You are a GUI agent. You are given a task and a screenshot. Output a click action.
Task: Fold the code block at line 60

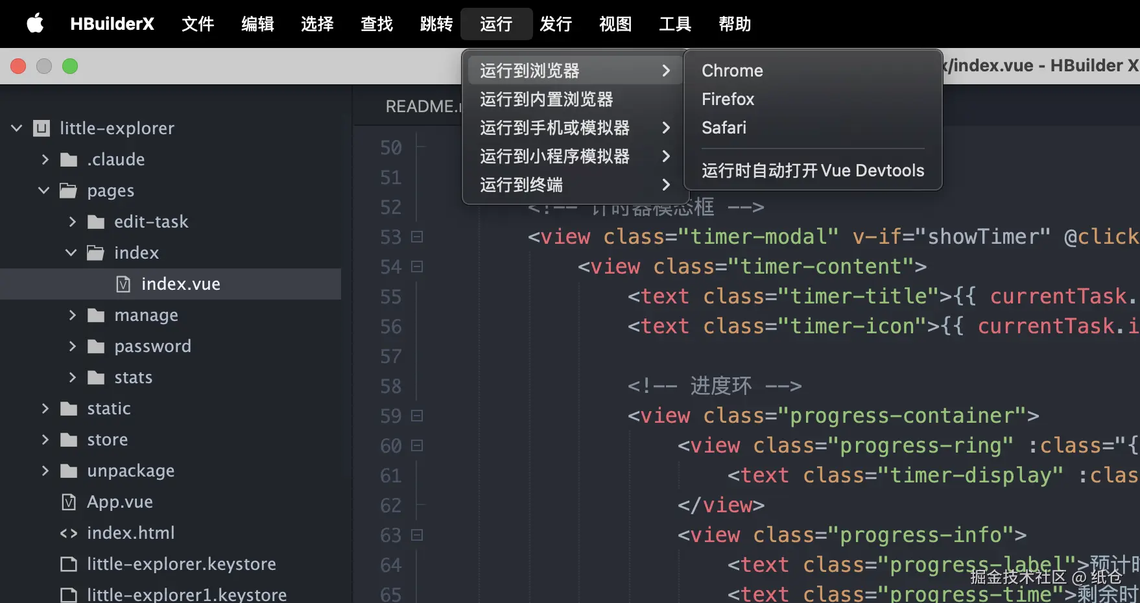pos(418,445)
